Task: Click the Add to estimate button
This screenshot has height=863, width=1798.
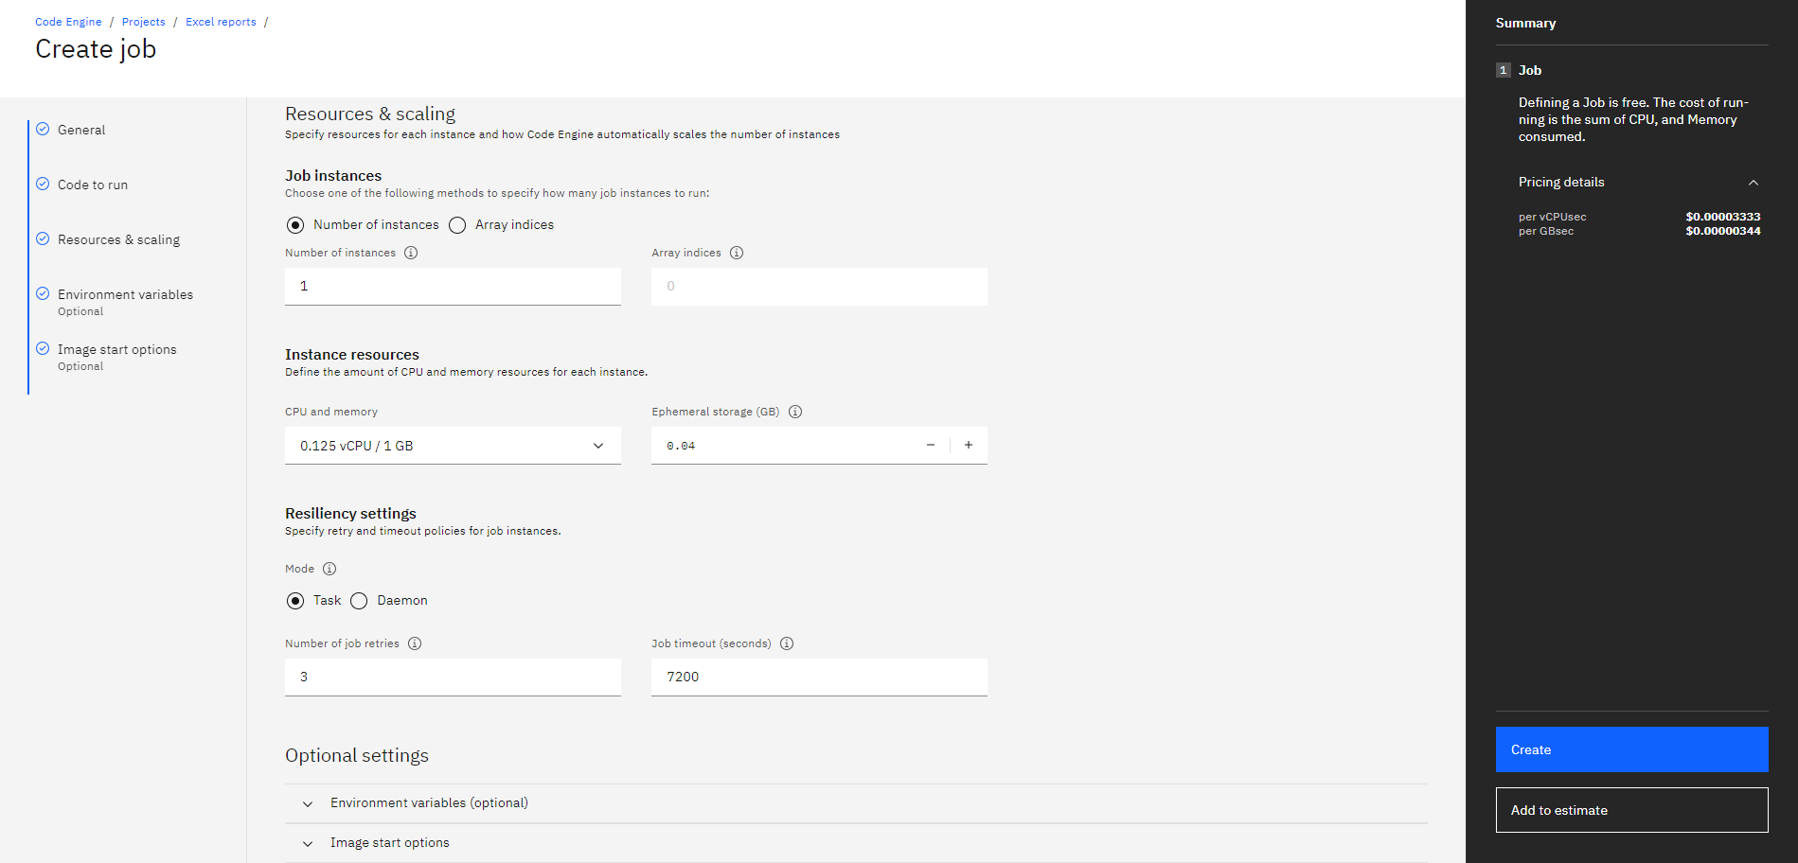Action: pos(1631,810)
